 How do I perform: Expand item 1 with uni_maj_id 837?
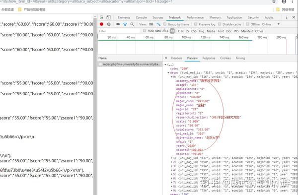pyautogui.click(x=171, y=158)
